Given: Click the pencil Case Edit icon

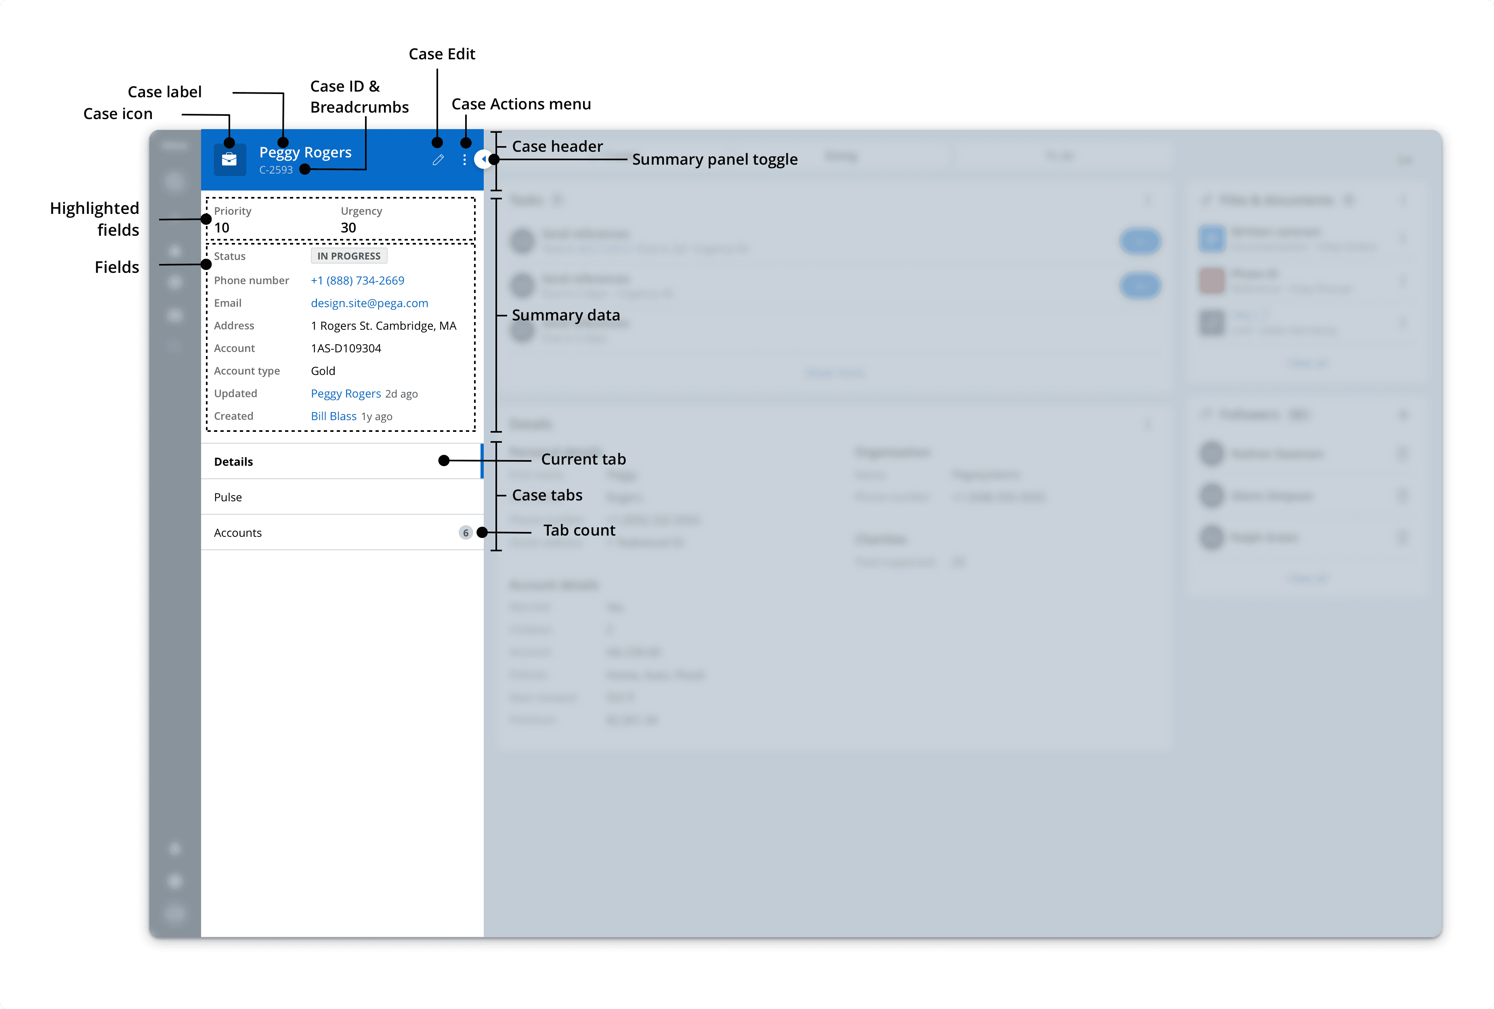Looking at the screenshot, I should [x=439, y=160].
